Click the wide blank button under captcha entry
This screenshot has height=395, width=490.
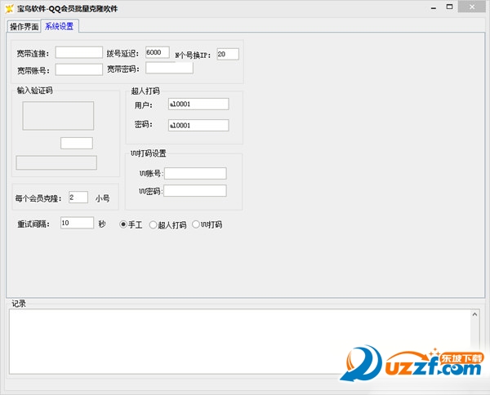click(56, 162)
